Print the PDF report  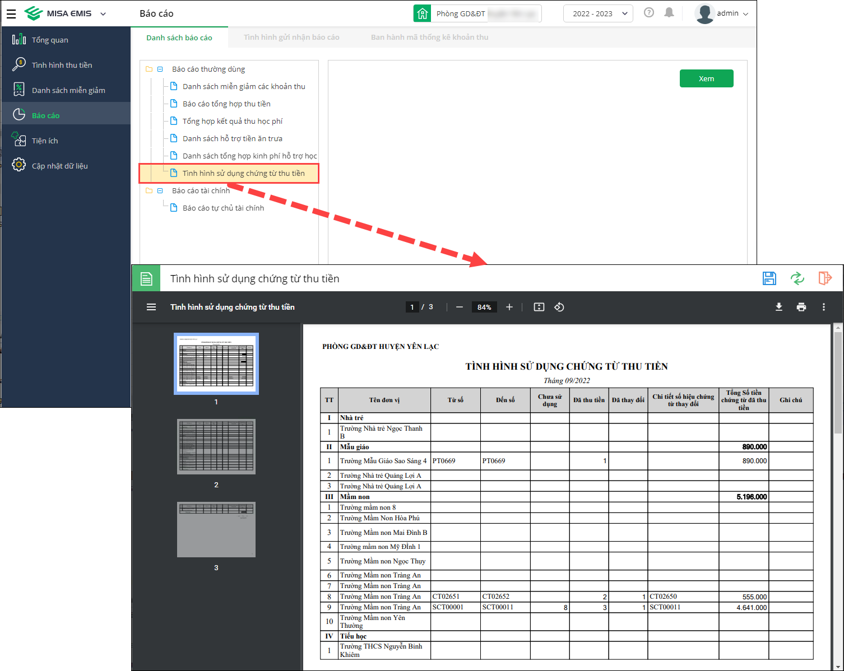tap(801, 307)
